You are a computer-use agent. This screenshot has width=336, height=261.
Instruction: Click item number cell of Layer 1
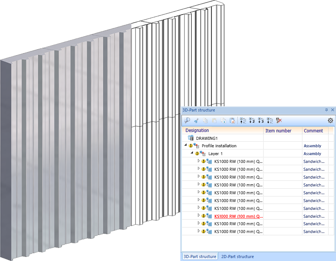coord(283,154)
